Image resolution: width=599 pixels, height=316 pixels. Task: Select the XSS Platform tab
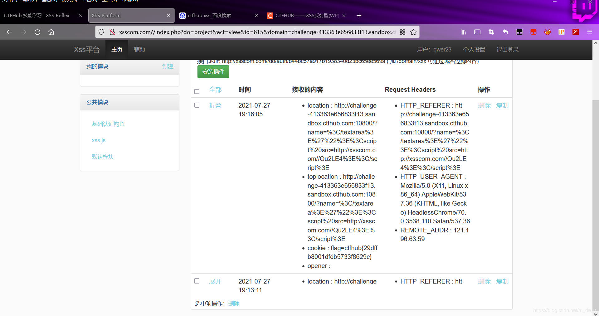(131, 16)
